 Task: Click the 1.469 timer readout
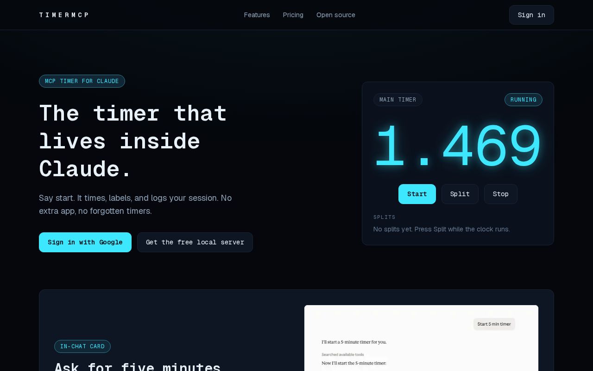tap(458, 147)
